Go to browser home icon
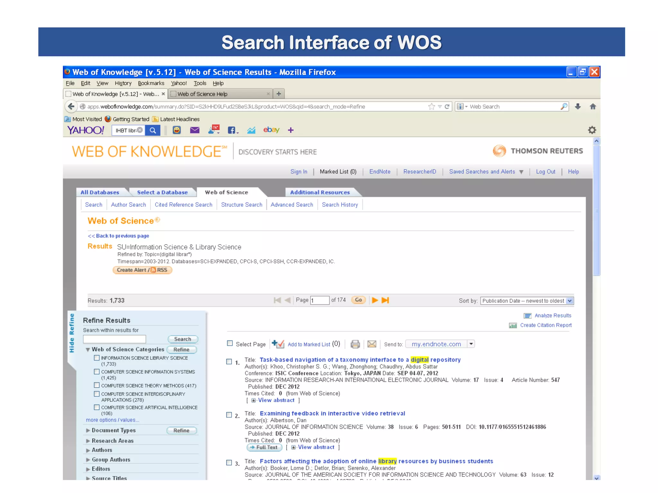 [x=593, y=107]
